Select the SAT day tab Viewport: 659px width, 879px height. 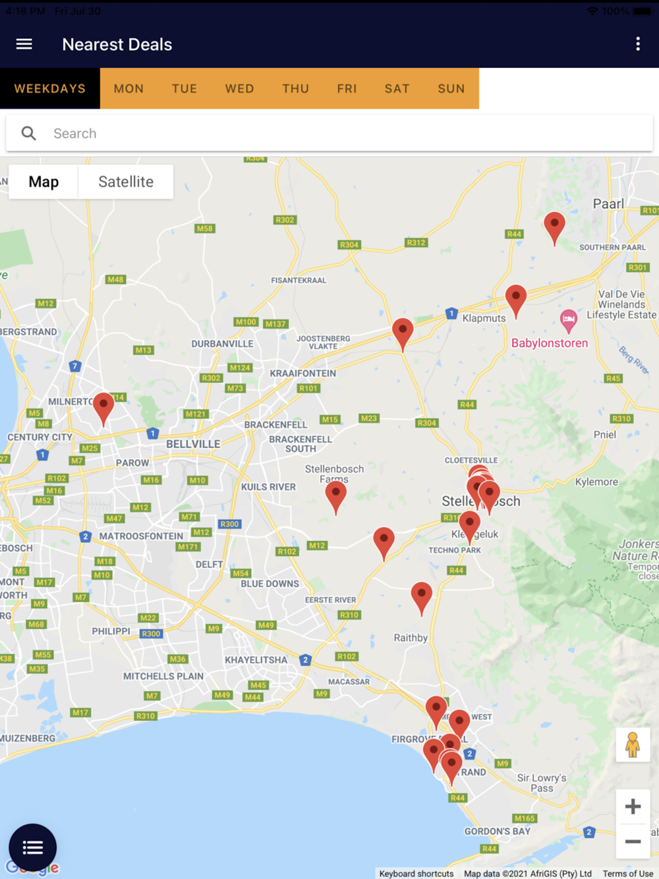[x=397, y=88]
